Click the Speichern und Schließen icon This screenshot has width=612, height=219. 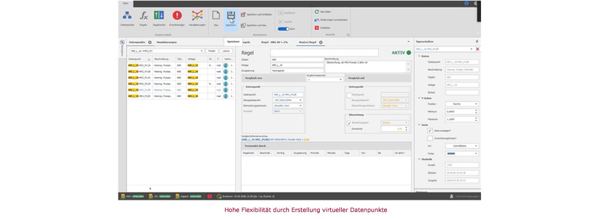coord(243,14)
